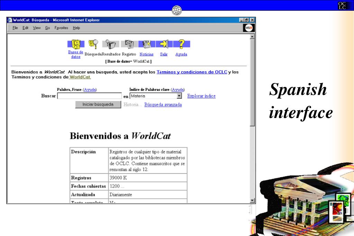Viewport: 354px width, 236px height.
Task: Follow the Ayuda navigation text link
Action: [x=181, y=54]
